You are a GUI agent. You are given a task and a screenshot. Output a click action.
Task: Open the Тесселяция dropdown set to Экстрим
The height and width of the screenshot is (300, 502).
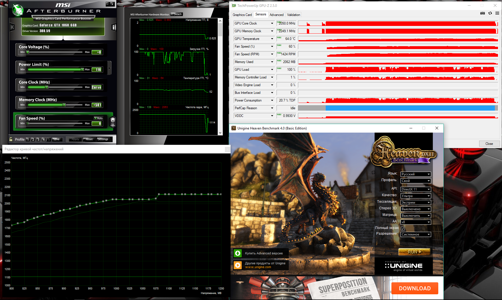coord(416,202)
